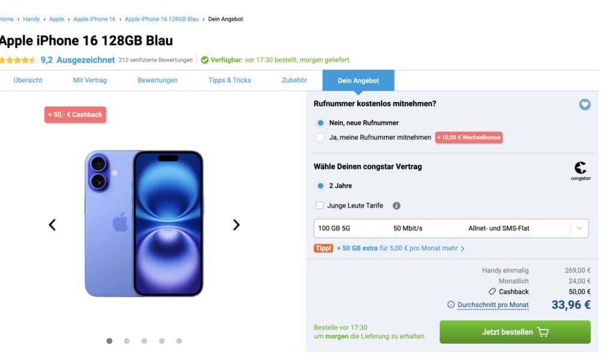Show next product image arrow

click(x=236, y=225)
